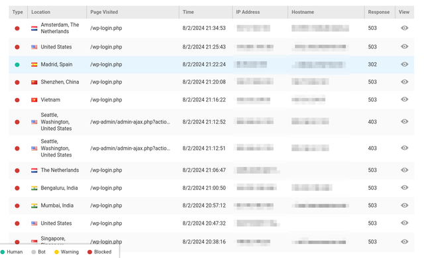Click US flag on 21:25:43 row

(x=34, y=47)
